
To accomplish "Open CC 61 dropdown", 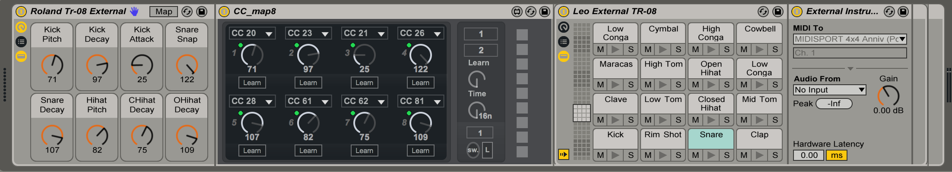I will point(308,101).
